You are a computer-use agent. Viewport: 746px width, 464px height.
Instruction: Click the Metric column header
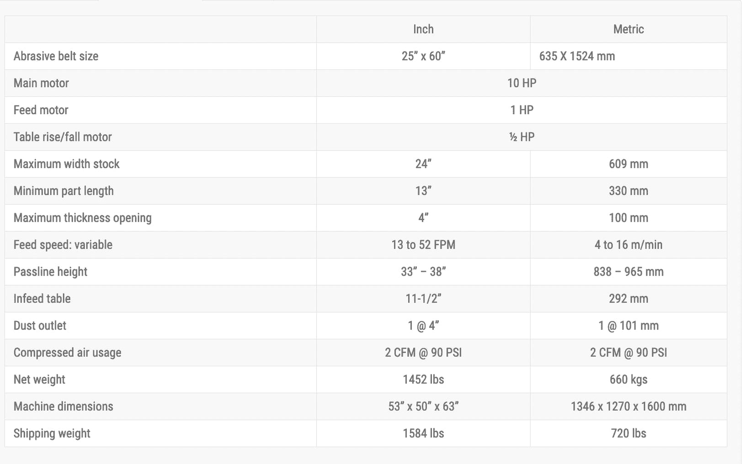click(x=629, y=29)
